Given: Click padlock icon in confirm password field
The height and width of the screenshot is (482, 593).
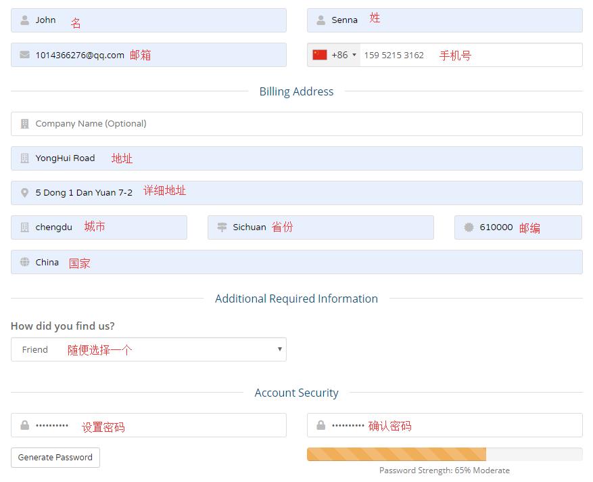Looking at the screenshot, I should (321, 425).
